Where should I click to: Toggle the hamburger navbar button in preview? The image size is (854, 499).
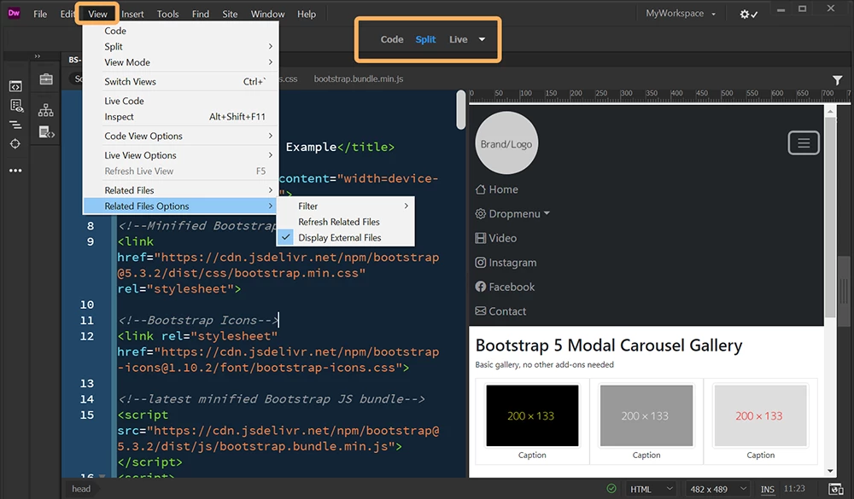tap(804, 143)
